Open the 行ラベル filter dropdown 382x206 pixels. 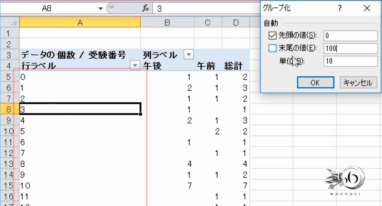[x=135, y=65]
